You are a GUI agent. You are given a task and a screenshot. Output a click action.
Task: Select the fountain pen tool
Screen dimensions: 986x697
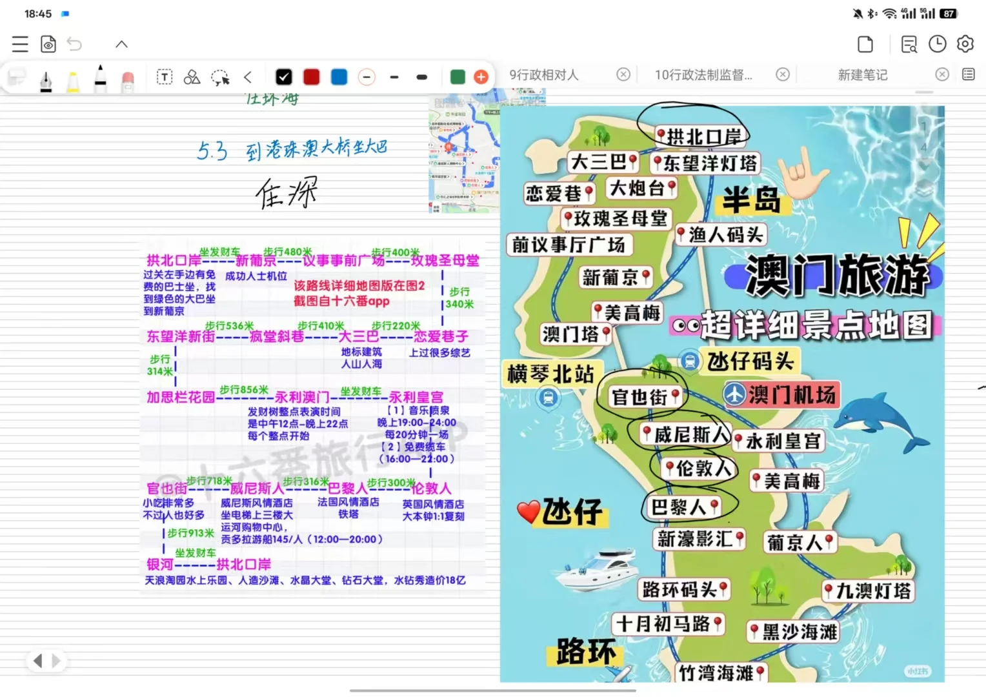46,77
